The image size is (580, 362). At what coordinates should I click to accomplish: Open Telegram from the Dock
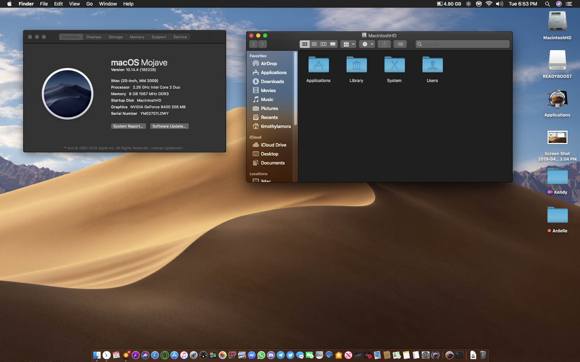[281, 355]
